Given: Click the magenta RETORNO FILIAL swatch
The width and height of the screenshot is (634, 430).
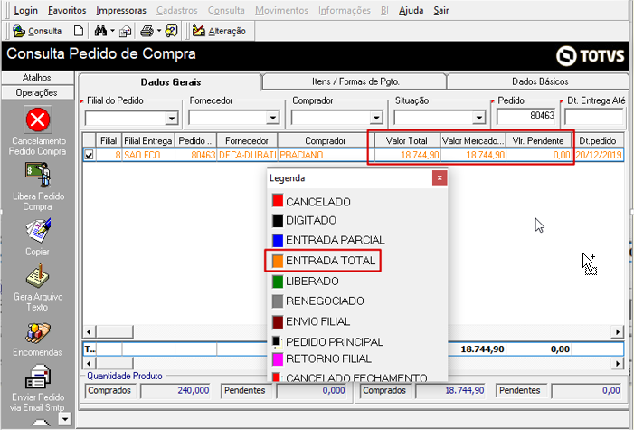Looking at the screenshot, I should pos(278,359).
